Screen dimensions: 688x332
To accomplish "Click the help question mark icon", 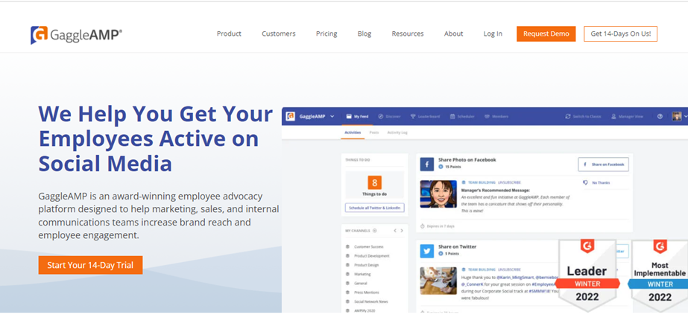I will [660, 117].
